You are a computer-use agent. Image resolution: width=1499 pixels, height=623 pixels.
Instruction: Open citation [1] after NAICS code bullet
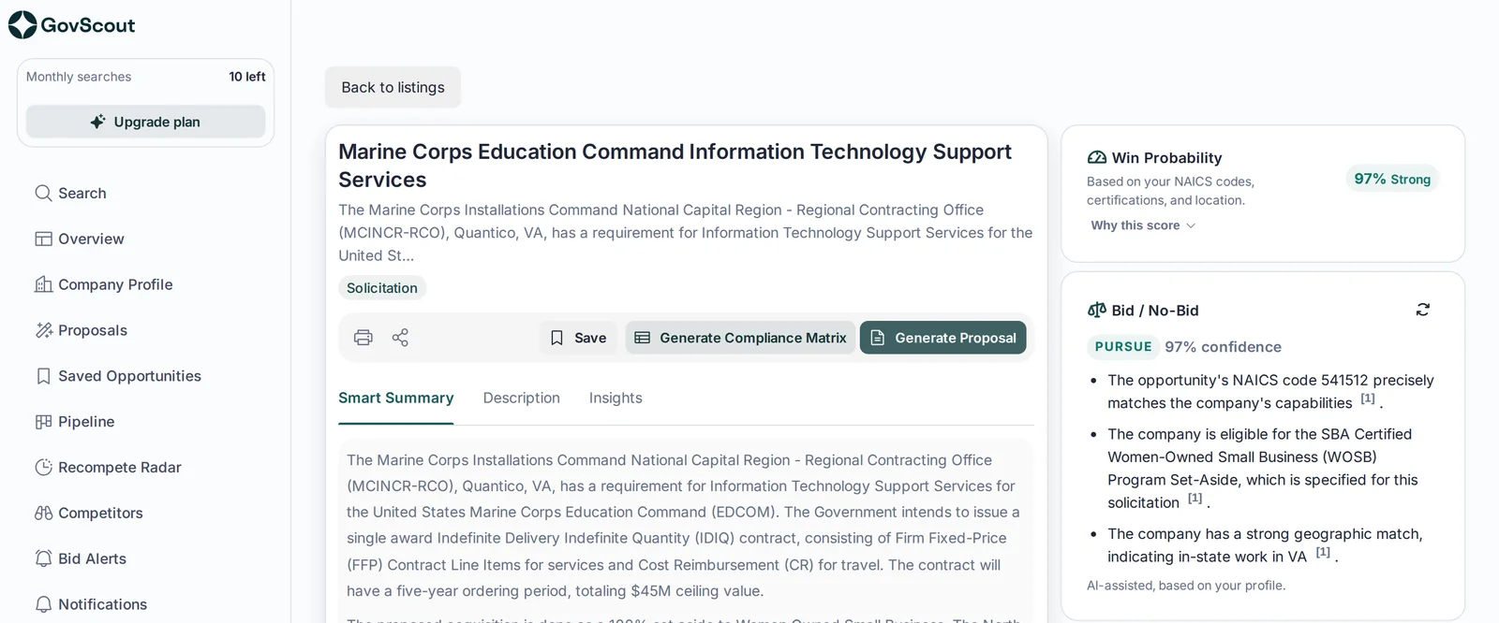1368,398
